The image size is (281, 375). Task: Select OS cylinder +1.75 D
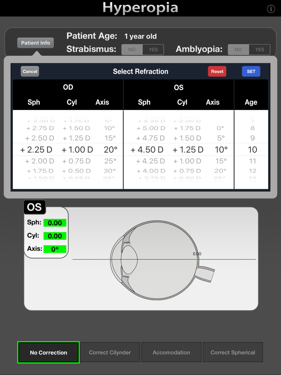(x=187, y=128)
